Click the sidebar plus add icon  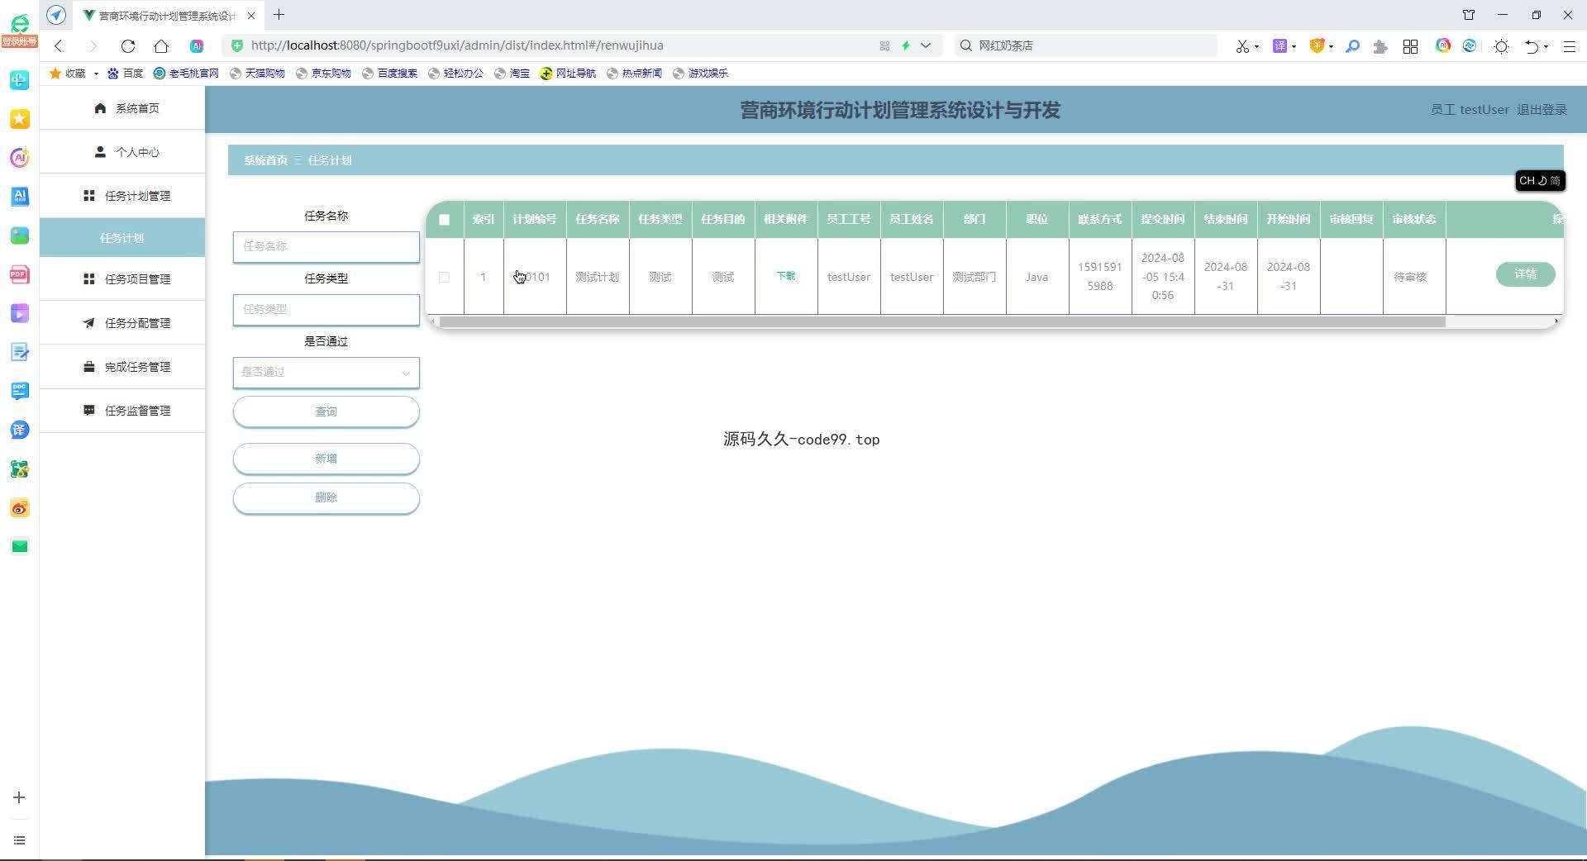pyautogui.click(x=19, y=797)
